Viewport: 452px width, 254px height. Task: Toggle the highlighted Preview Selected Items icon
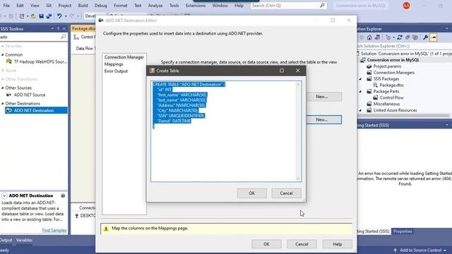pos(433,37)
